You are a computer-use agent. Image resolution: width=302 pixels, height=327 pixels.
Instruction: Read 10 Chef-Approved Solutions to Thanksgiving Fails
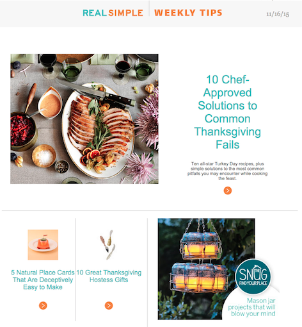click(228, 112)
